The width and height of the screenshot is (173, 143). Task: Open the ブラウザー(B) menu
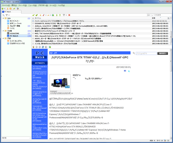[43, 5]
